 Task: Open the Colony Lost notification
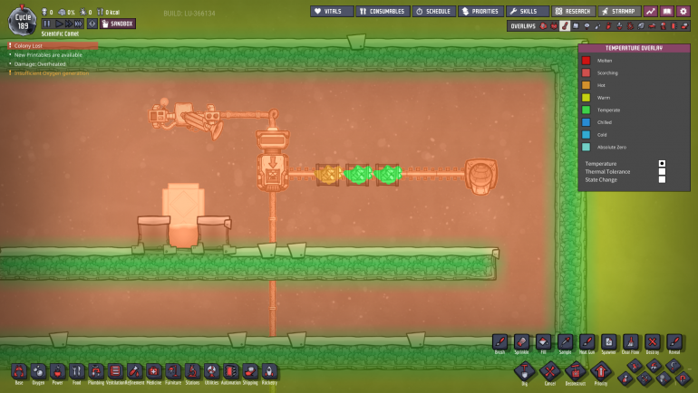tap(53, 45)
